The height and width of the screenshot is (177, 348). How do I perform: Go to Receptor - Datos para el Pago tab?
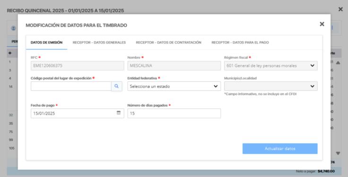click(x=240, y=43)
